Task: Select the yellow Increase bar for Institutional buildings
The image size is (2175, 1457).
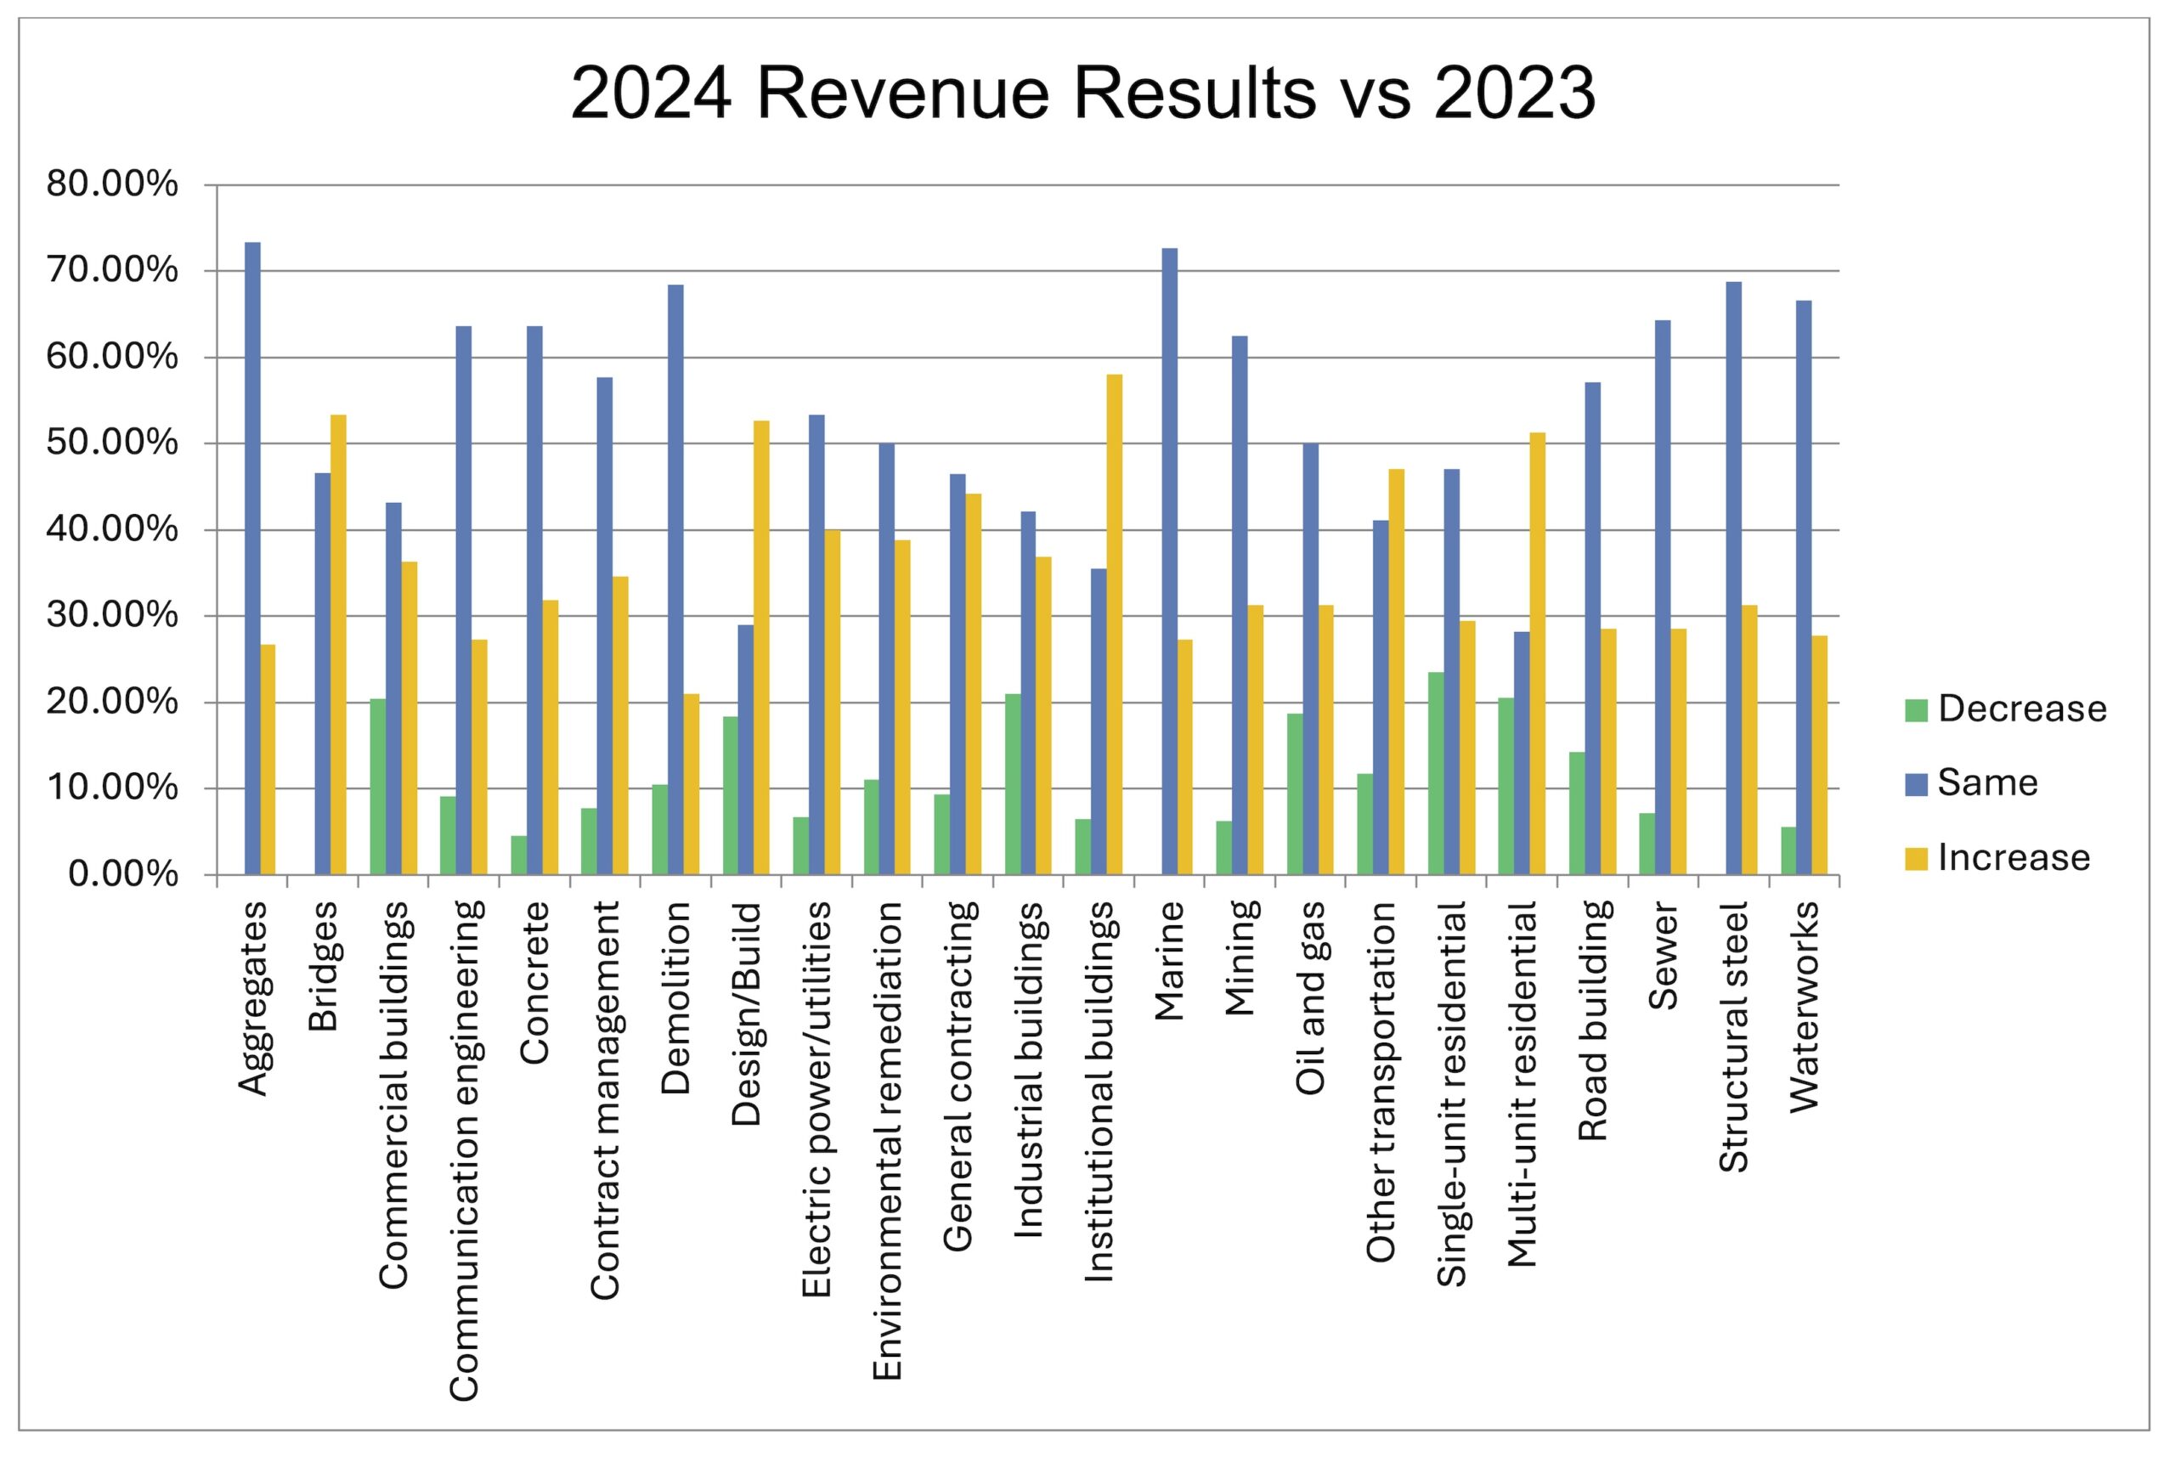Action: (1114, 624)
